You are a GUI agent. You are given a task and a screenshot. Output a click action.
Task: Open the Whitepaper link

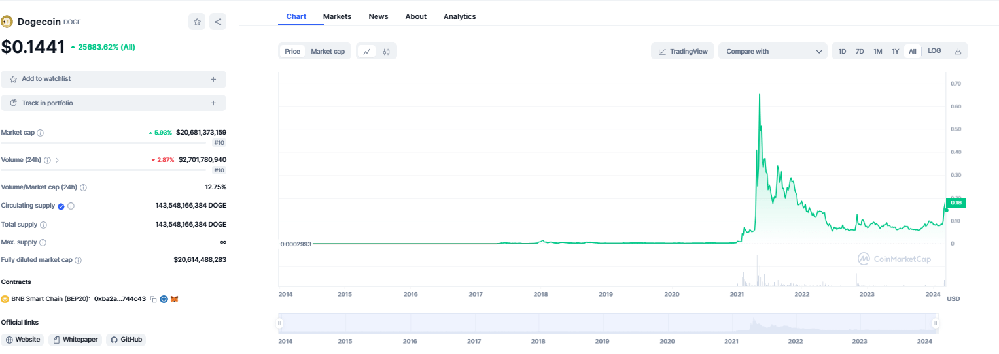point(75,340)
